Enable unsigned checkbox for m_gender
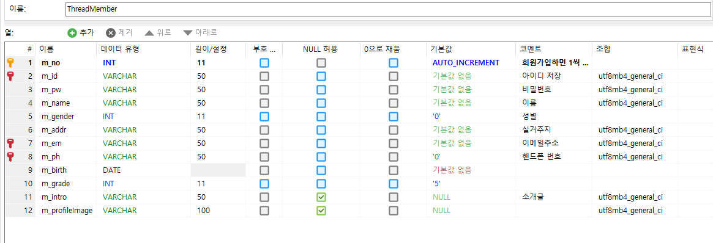This screenshot has height=243, width=713. click(264, 117)
